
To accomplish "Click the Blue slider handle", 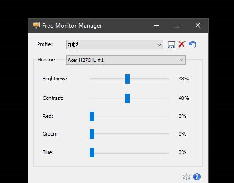I will pos(92,152).
